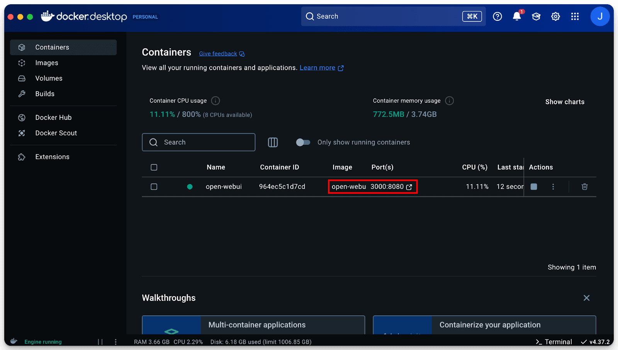The image size is (618, 350).
Task: Stop the open-webui container
Action: pos(534,187)
